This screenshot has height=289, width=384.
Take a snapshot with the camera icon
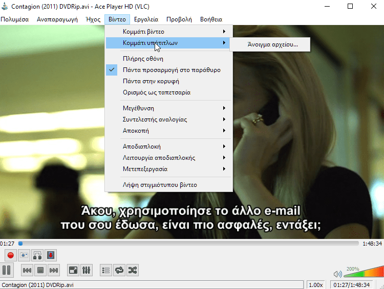tap(24, 255)
